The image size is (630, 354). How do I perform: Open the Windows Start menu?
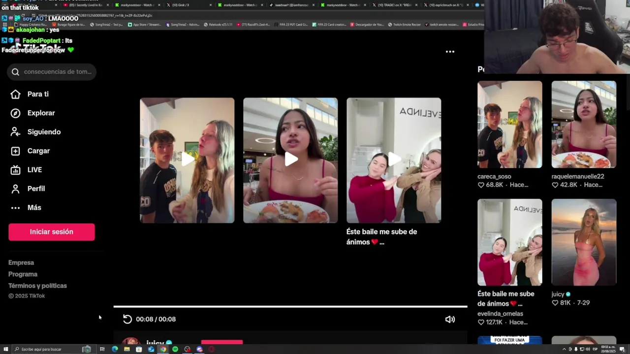tap(5, 349)
